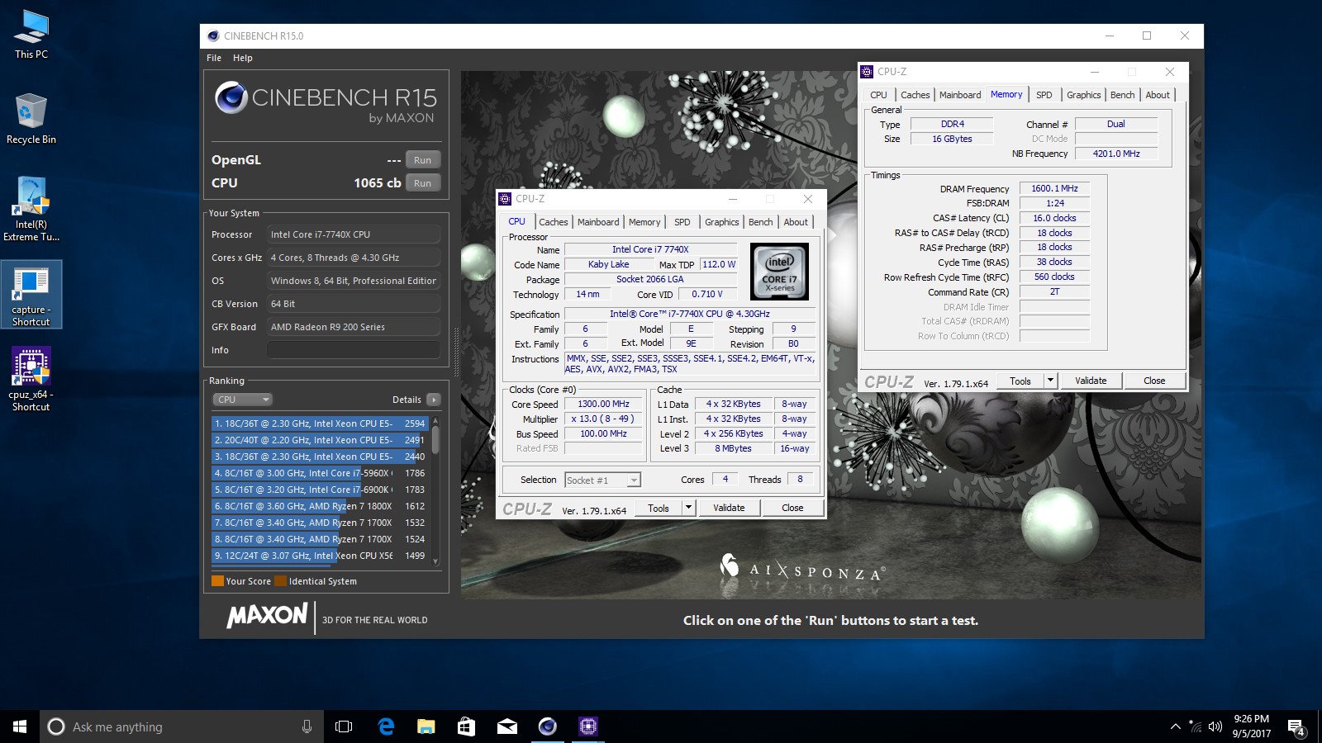The width and height of the screenshot is (1322, 743).
Task: Show hidden system tray icons
Action: coord(1175,726)
